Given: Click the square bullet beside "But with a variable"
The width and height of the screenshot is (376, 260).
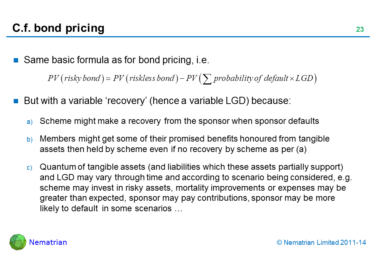Looking at the screenshot, I should (16, 101).
